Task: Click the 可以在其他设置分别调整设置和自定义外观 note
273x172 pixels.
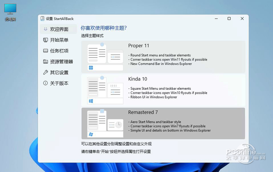Action: click(x=116, y=144)
